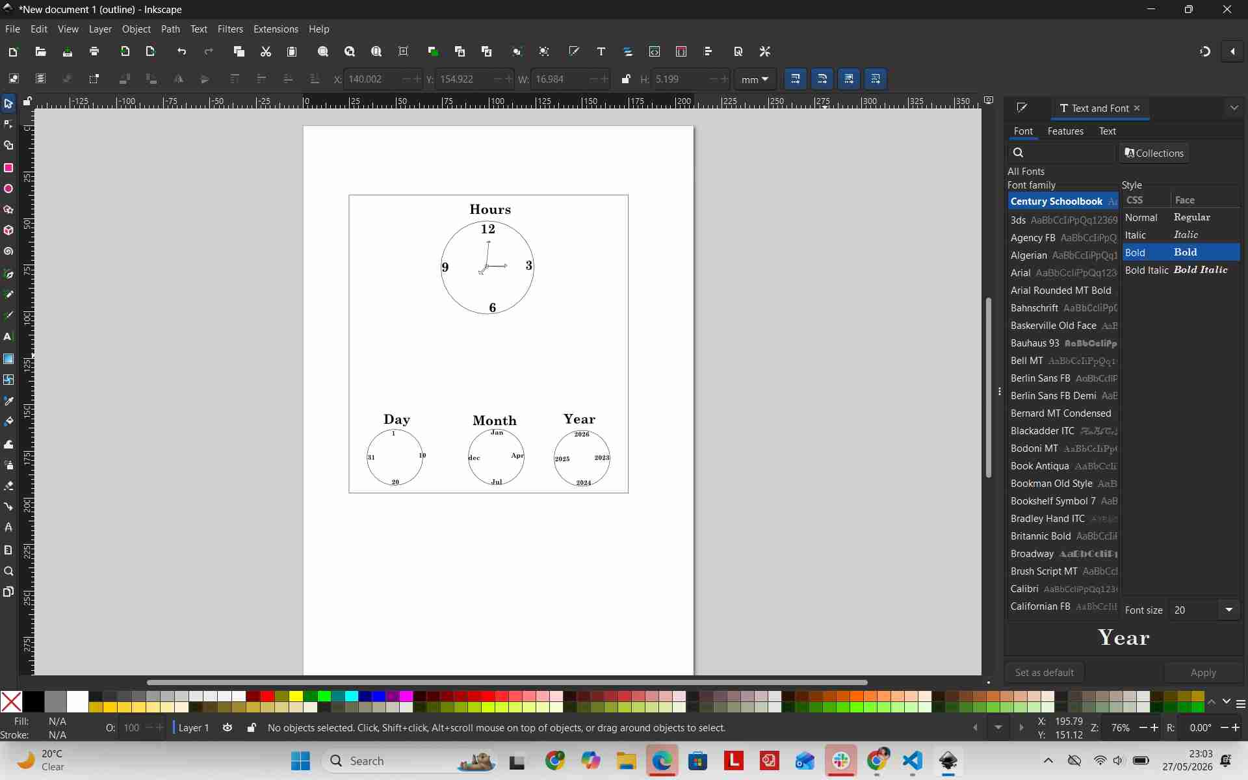This screenshot has height=780, width=1248.
Task: Select the Zoom tool in toolbox
Action: tap(8, 571)
